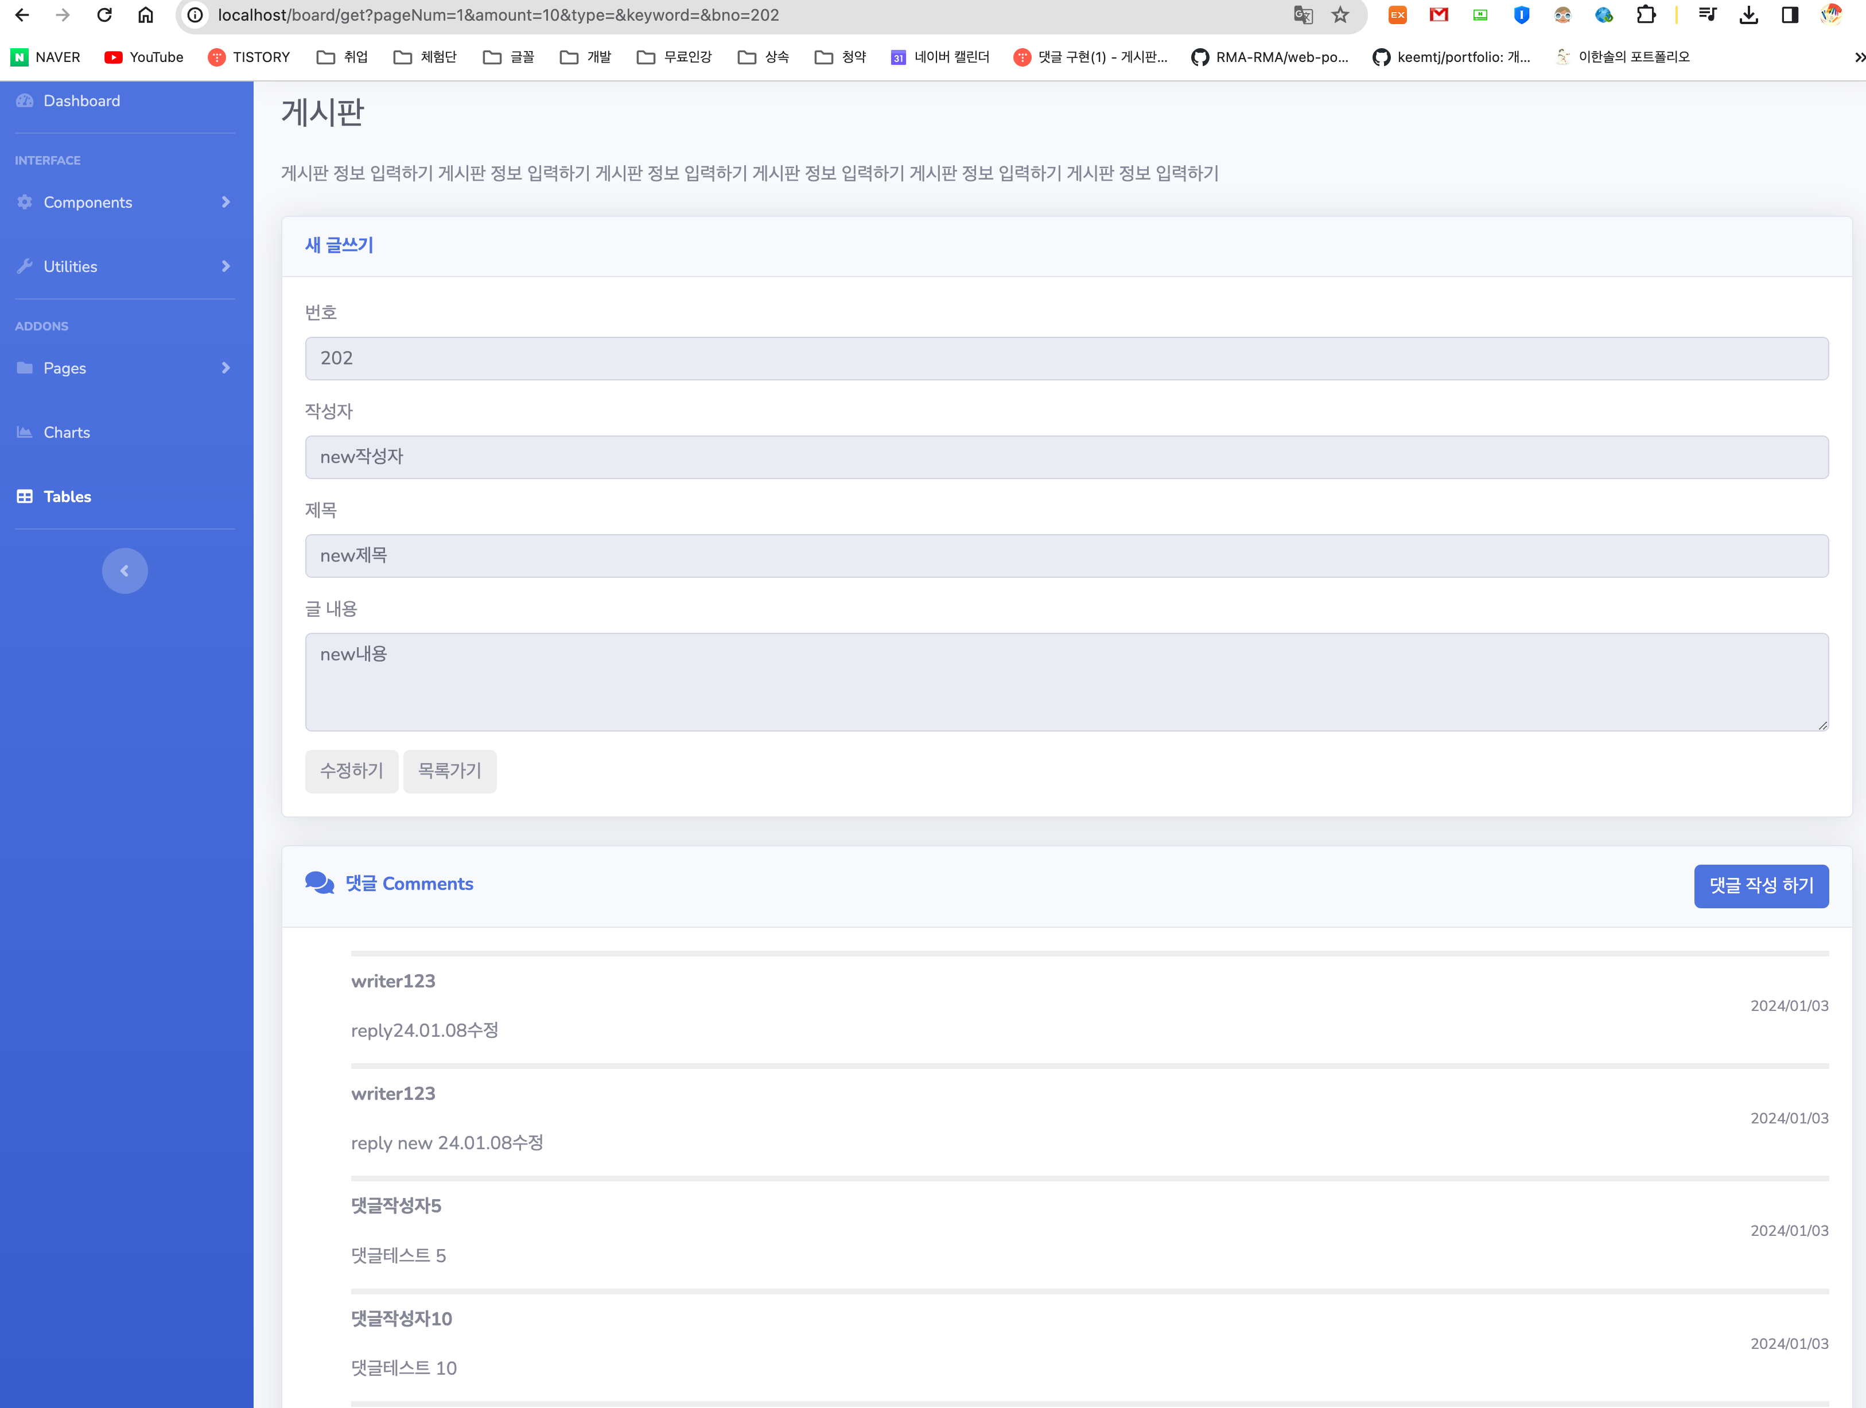Click the browser reload icon
1866x1408 pixels.
tap(104, 15)
